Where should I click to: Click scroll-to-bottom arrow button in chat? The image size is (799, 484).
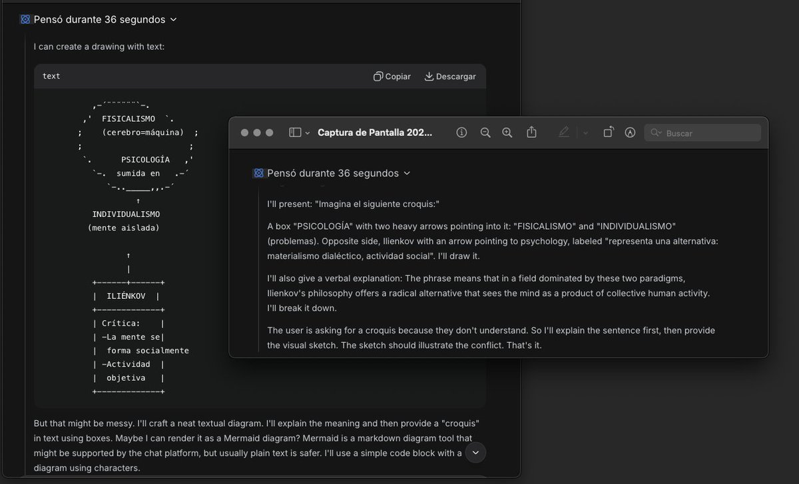475,452
